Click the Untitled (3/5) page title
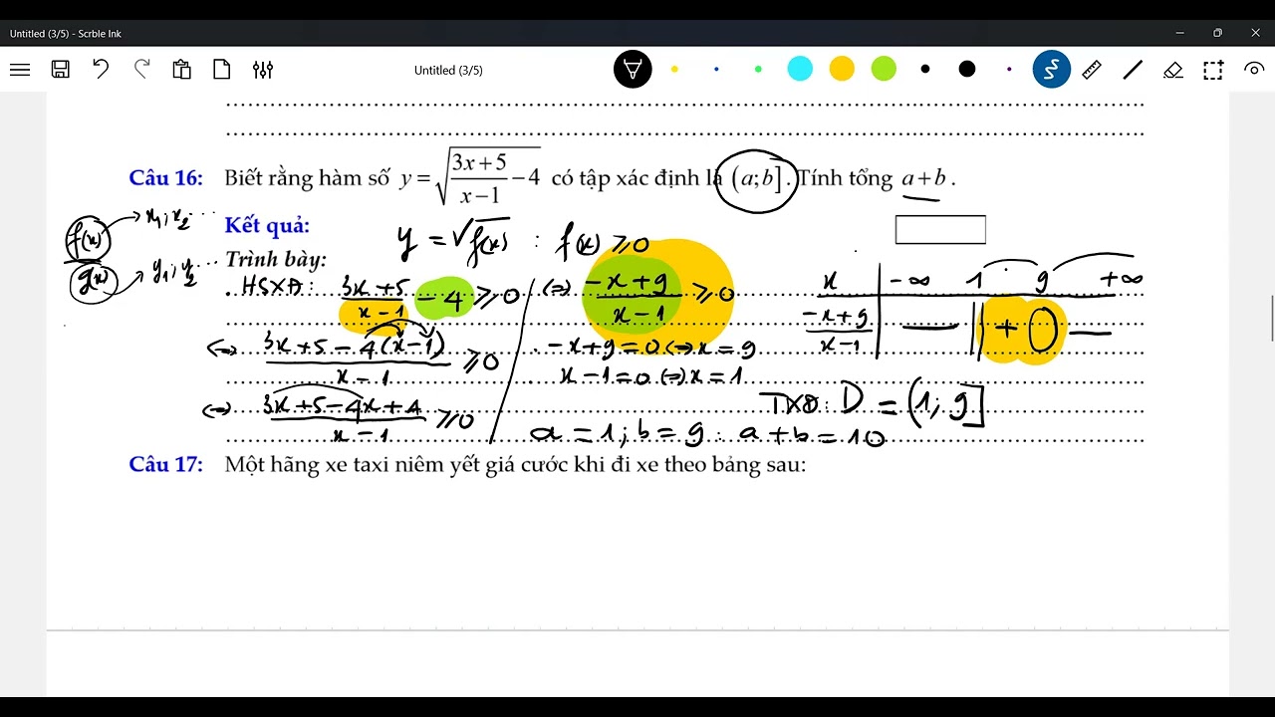 [448, 71]
